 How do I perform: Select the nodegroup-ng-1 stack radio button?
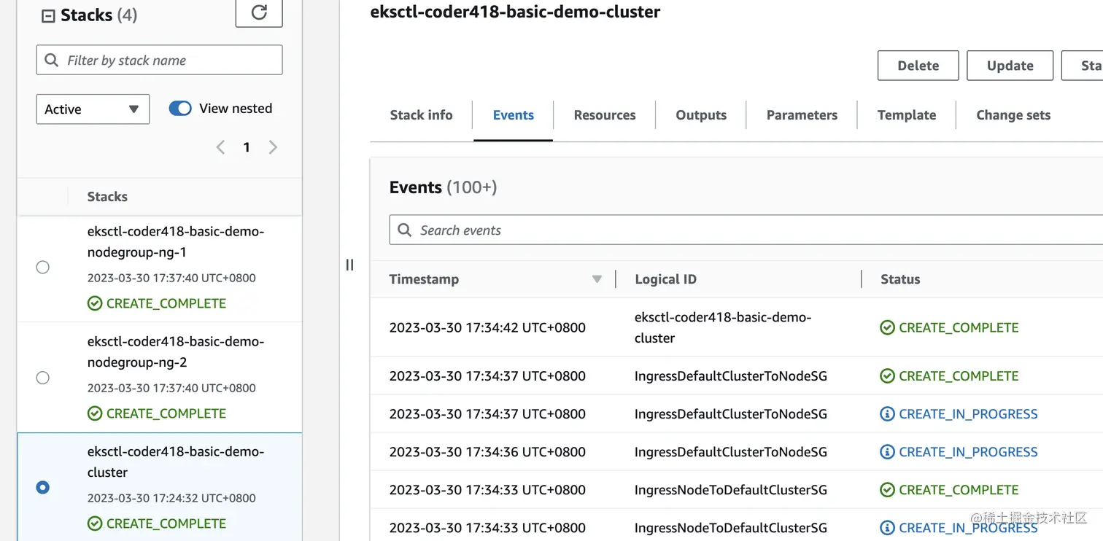[x=43, y=268]
